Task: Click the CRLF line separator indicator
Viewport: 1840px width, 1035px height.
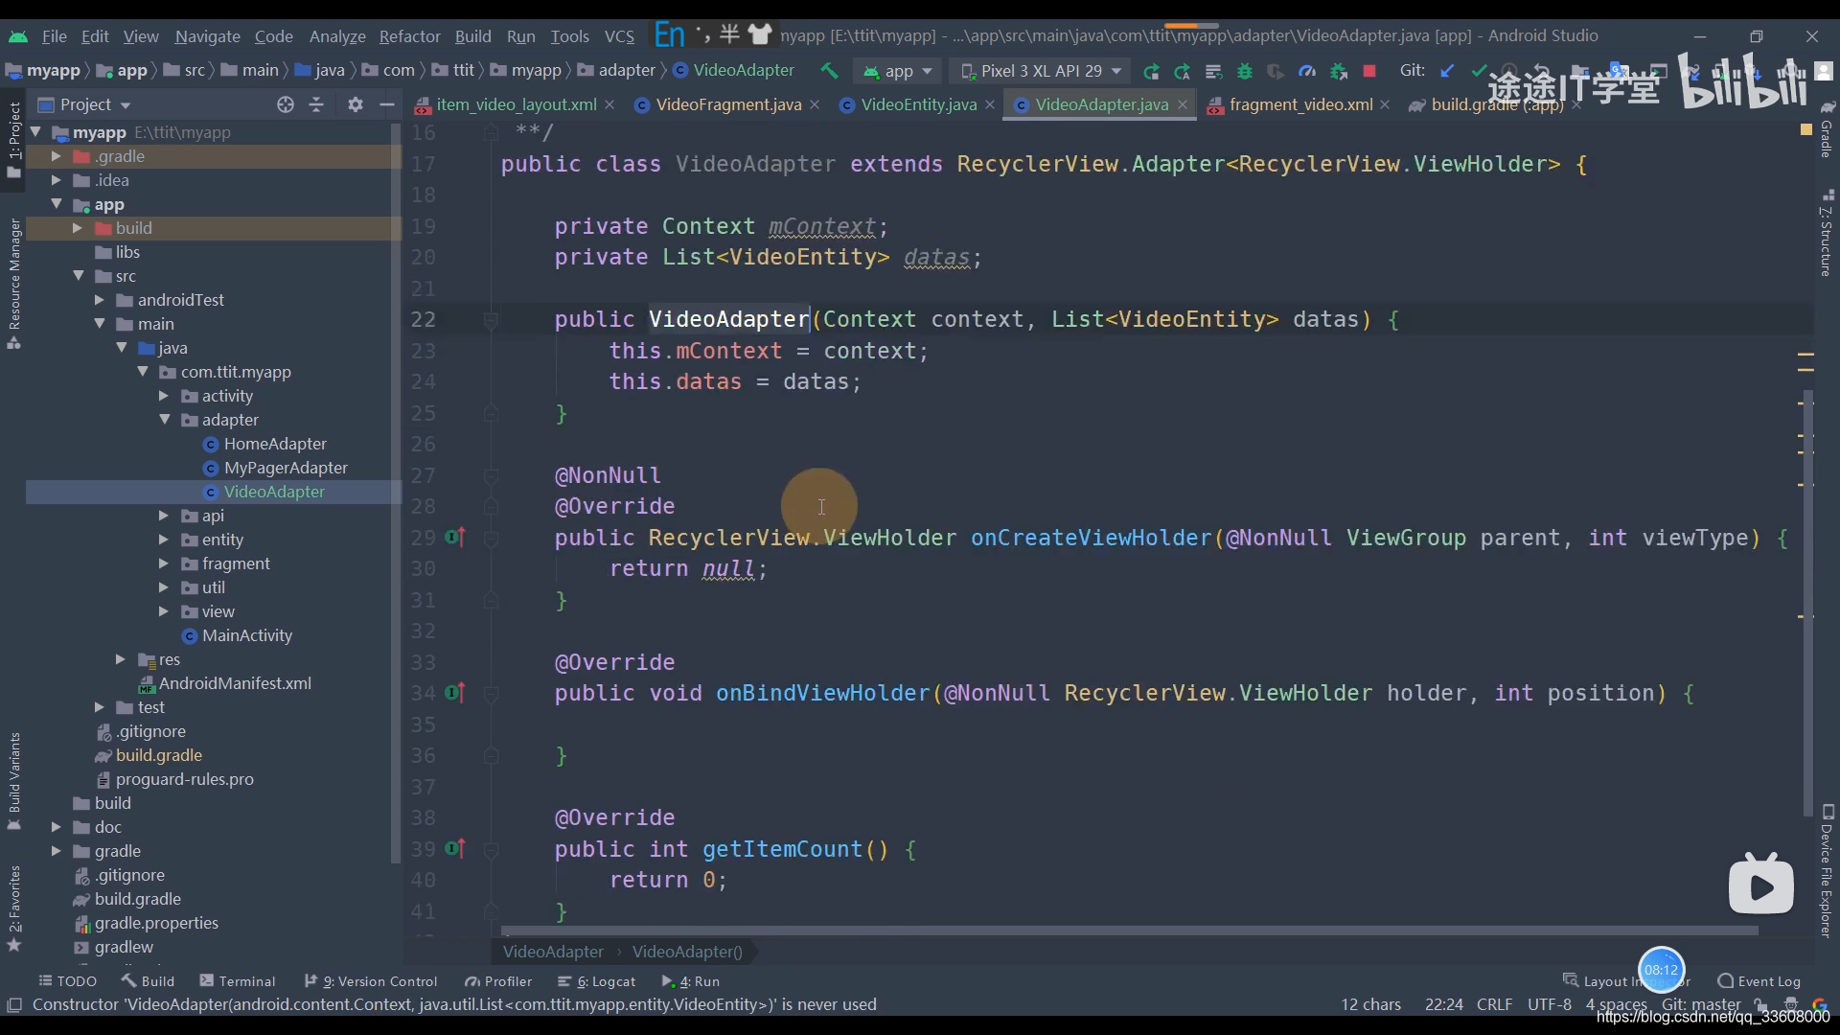Action: point(1494,1004)
